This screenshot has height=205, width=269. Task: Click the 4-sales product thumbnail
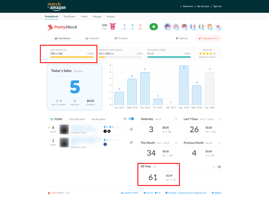pyautogui.click(x=64, y=129)
